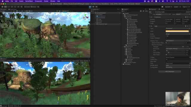Viewport: 191px width, 107px height.
Task: Toggle pivot Center button
Action: pyautogui.click(x=27, y=7)
